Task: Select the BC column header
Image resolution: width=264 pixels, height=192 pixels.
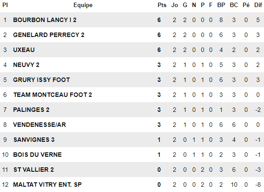Action: point(234,5)
